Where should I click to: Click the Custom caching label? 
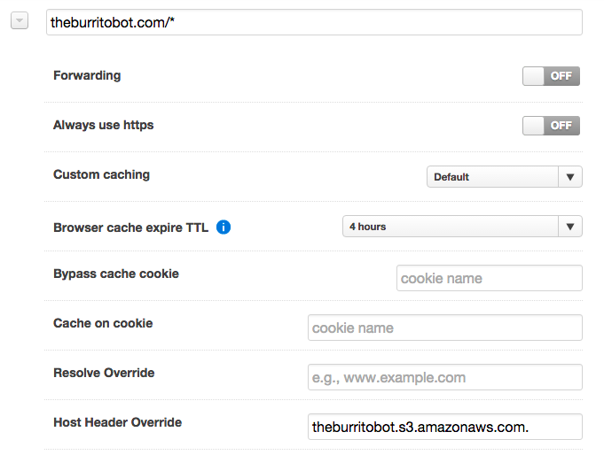pyautogui.click(x=101, y=175)
